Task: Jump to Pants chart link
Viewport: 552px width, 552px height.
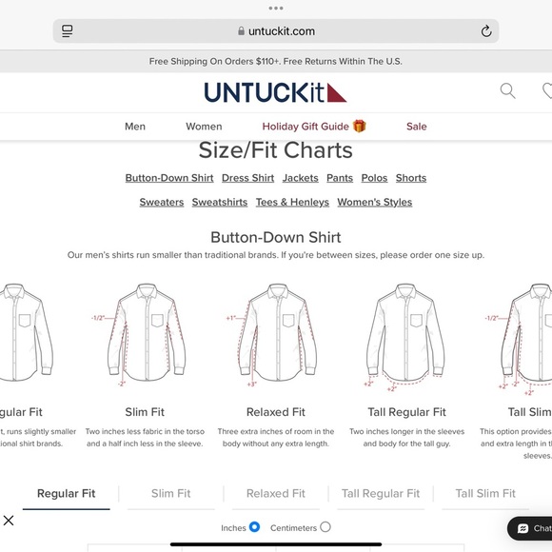Action: click(340, 178)
